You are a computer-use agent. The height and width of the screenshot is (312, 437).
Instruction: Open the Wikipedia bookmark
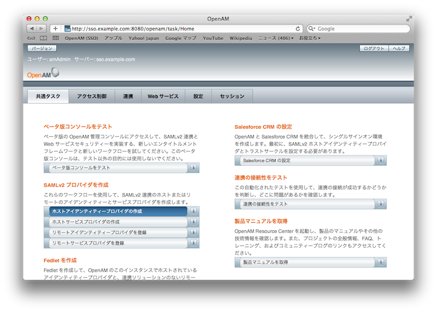[x=241, y=38]
